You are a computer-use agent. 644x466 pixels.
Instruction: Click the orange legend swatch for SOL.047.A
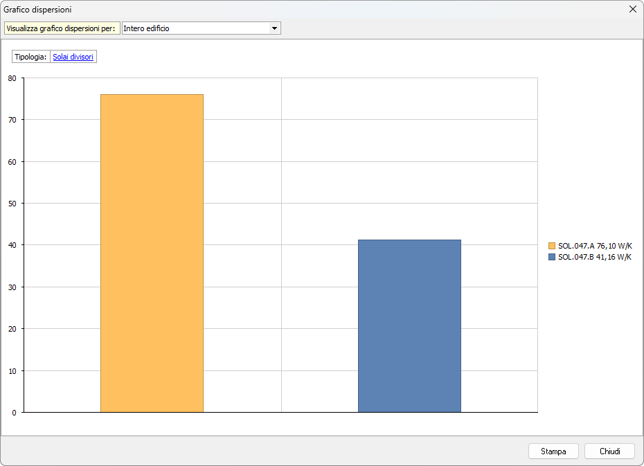click(552, 246)
